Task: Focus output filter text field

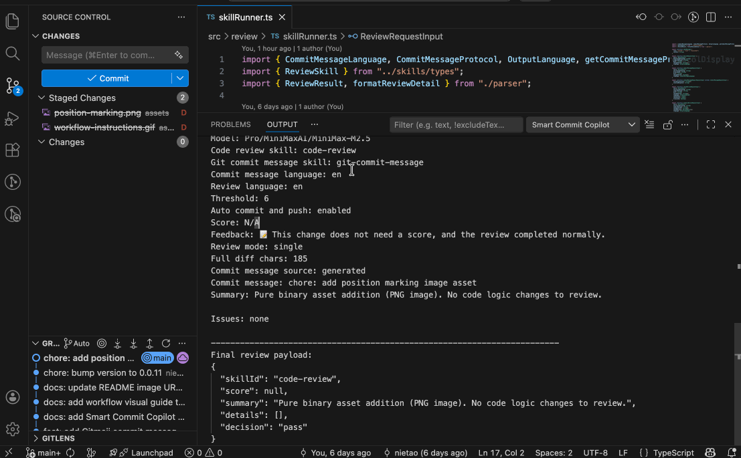Action: pos(456,124)
